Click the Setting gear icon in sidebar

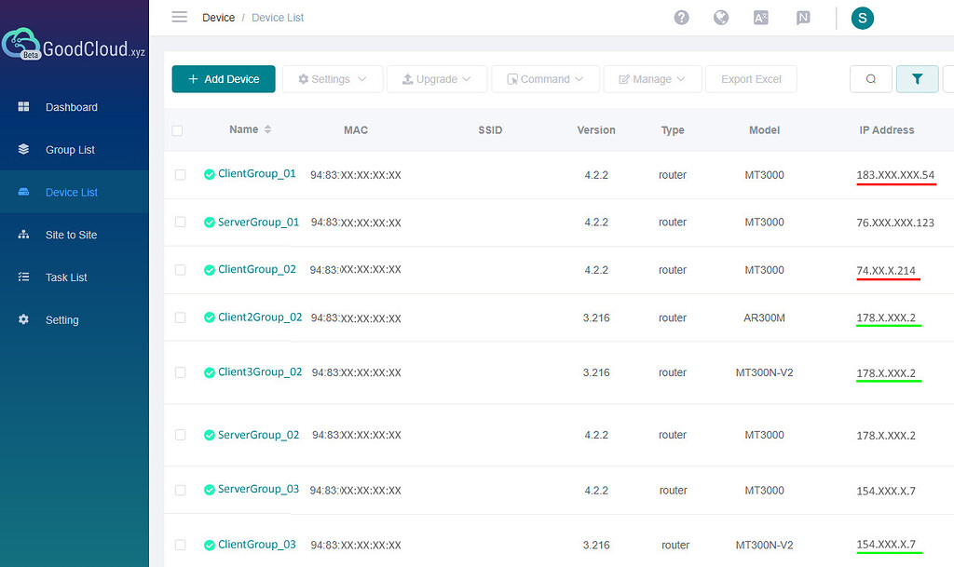pos(23,319)
